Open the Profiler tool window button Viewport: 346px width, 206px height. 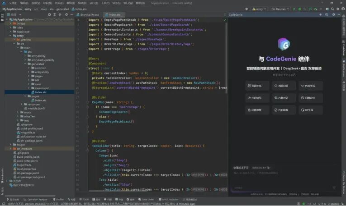[58, 200]
